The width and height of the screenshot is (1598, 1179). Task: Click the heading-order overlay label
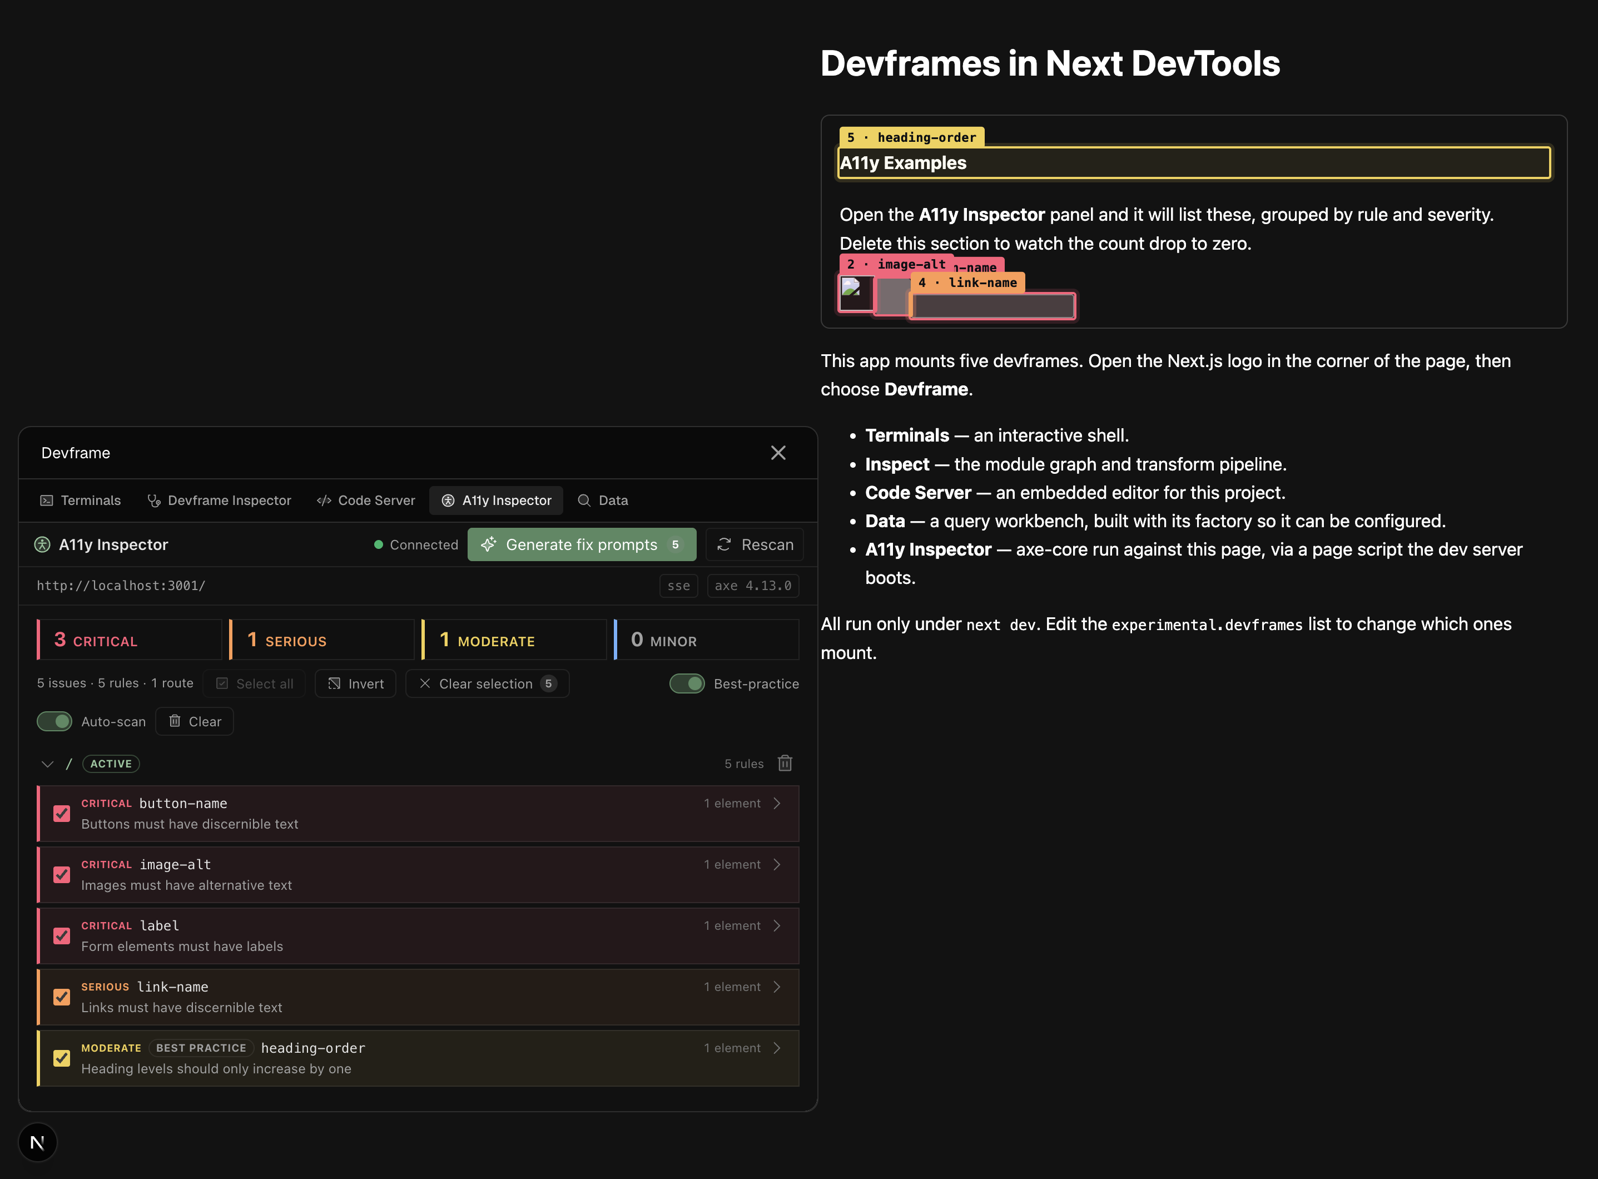coord(912,137)
